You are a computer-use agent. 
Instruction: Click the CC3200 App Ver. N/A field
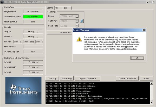coord(33,52)
